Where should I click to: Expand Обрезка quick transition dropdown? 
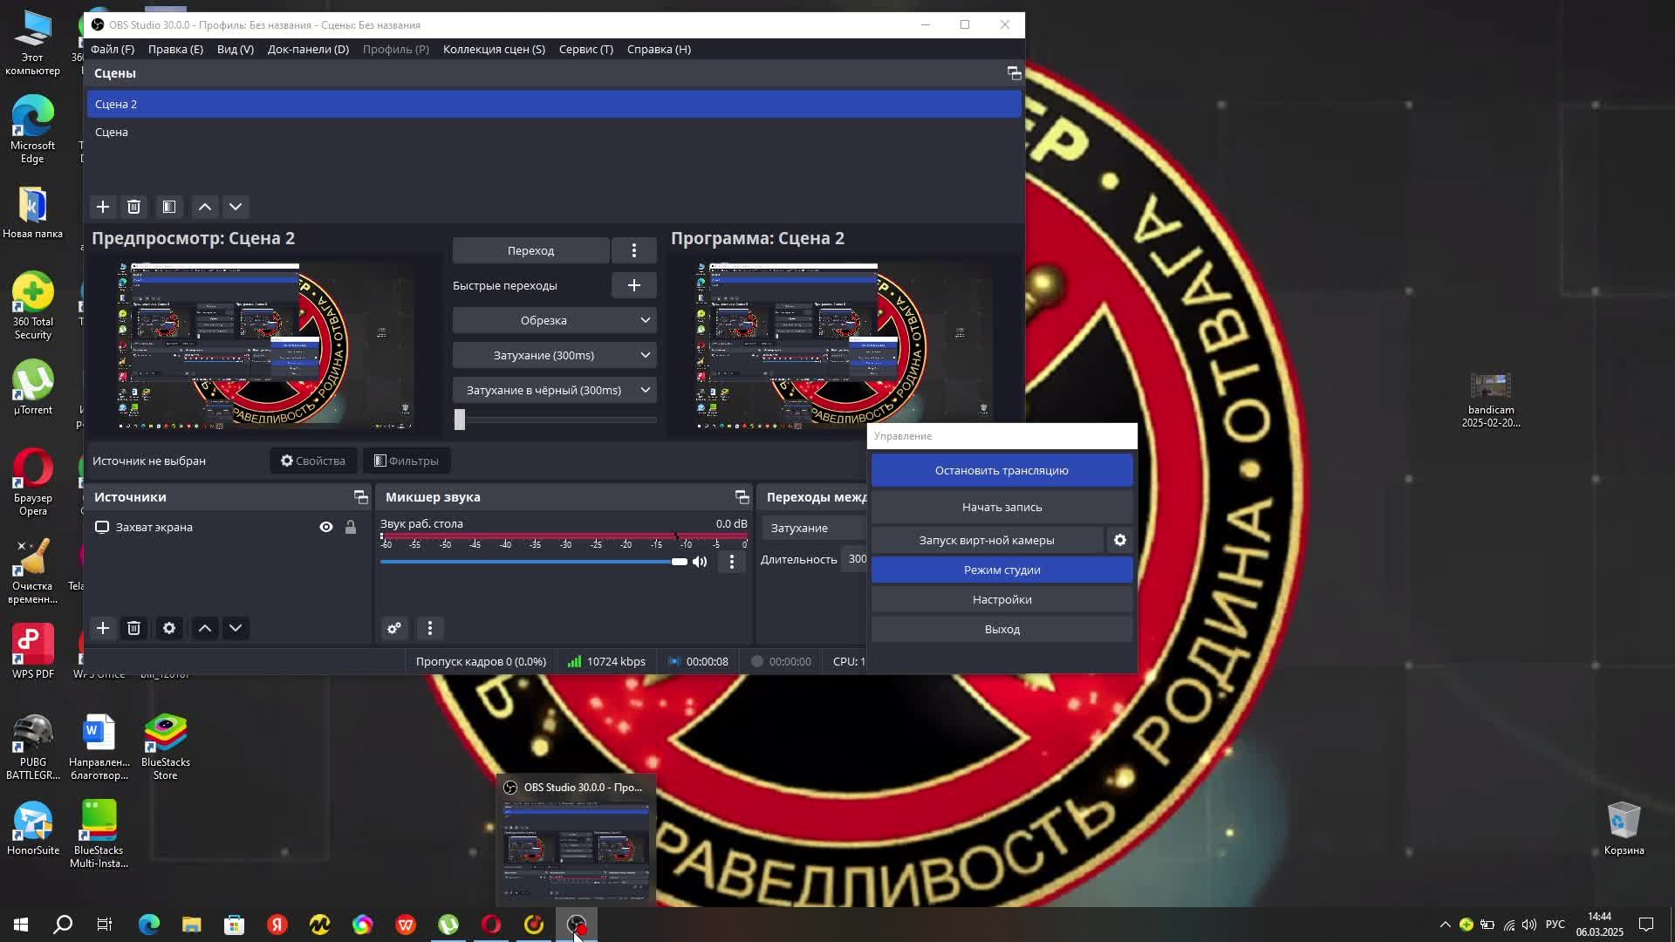(x=554, y=320)
